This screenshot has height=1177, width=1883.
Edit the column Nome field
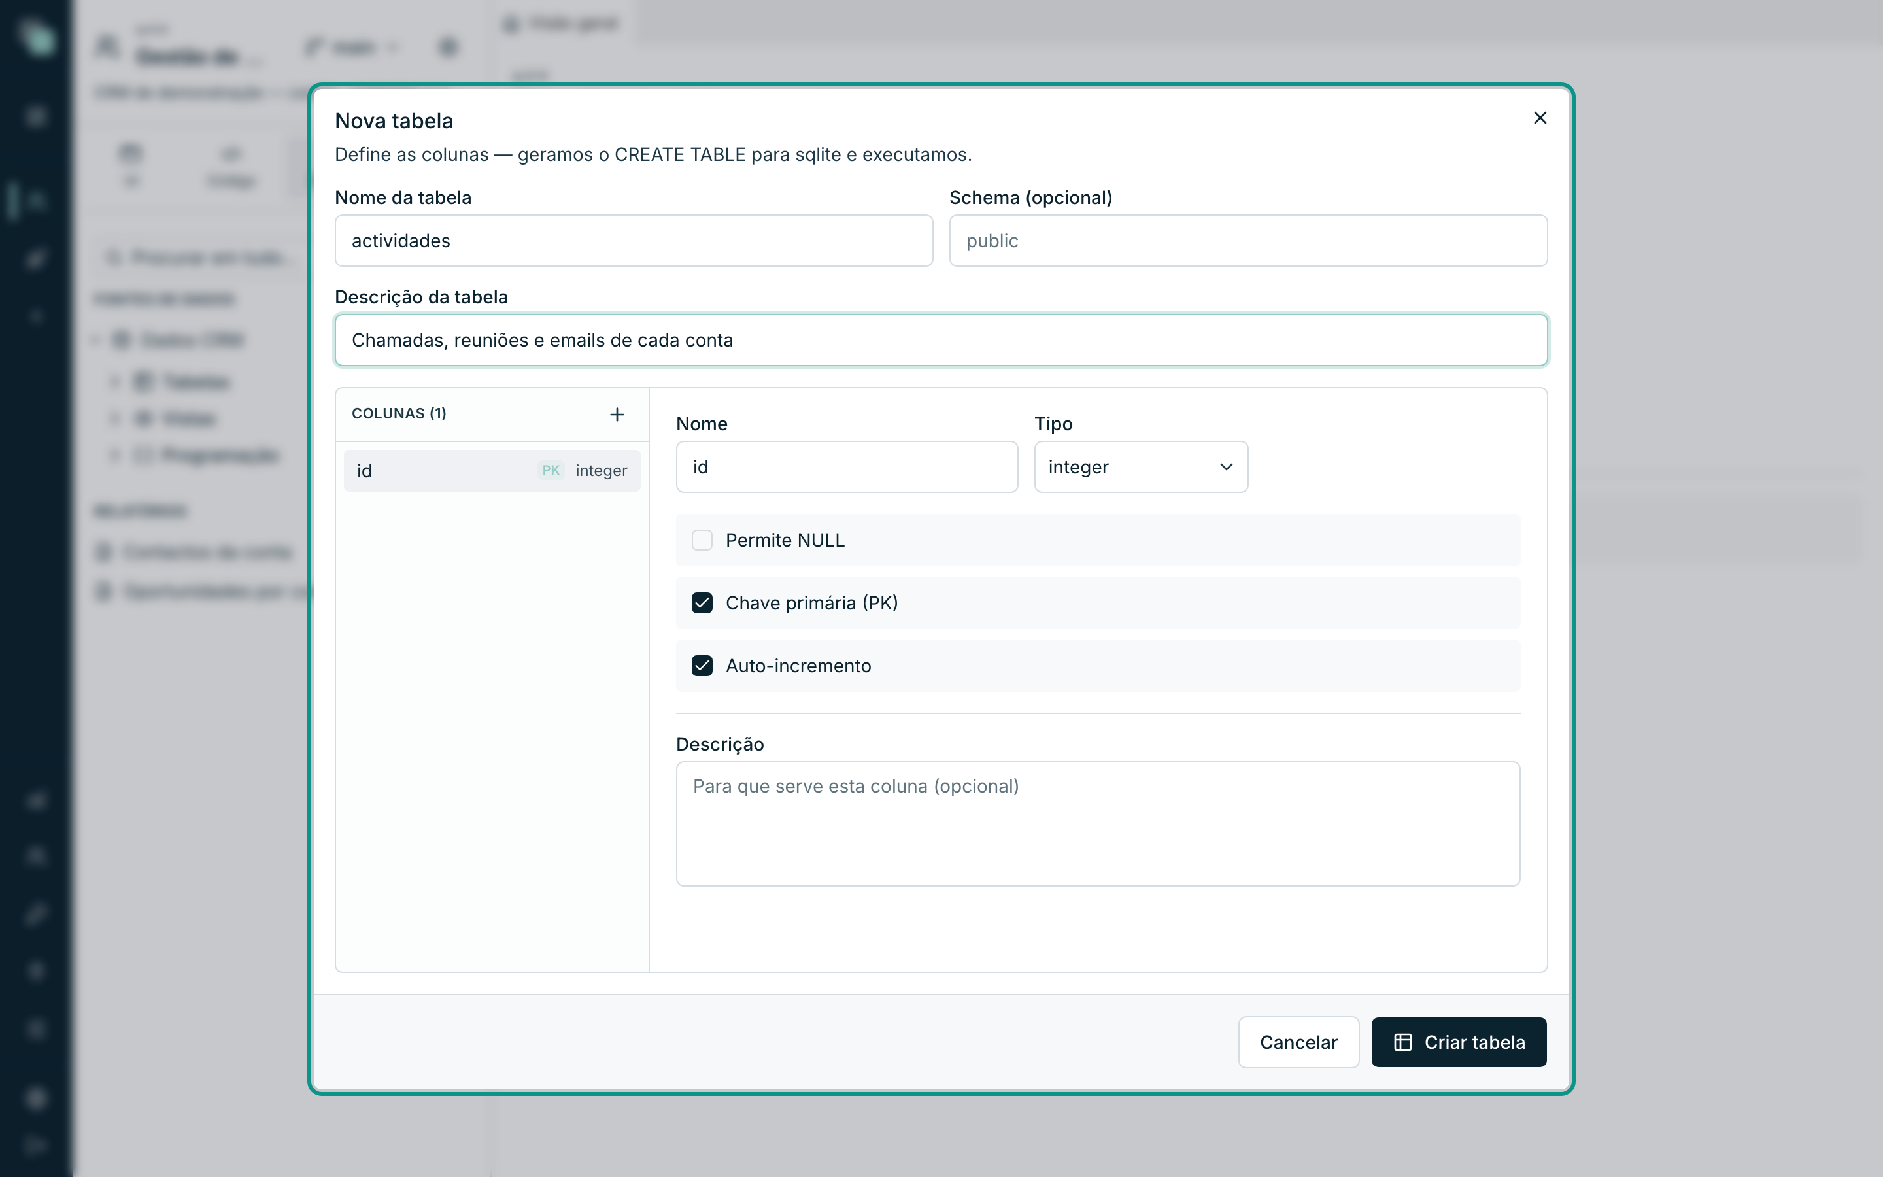[847, 467]
